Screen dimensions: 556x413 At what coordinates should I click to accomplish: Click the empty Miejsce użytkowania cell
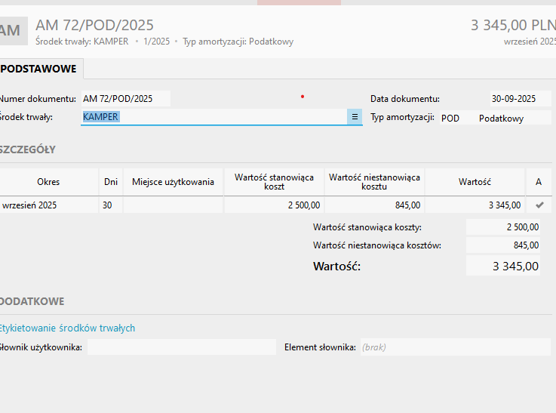click(x=173, y=205)
